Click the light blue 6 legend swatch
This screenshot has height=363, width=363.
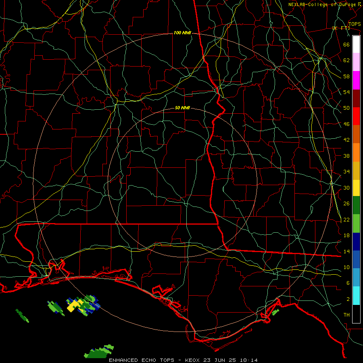point(356,277)
